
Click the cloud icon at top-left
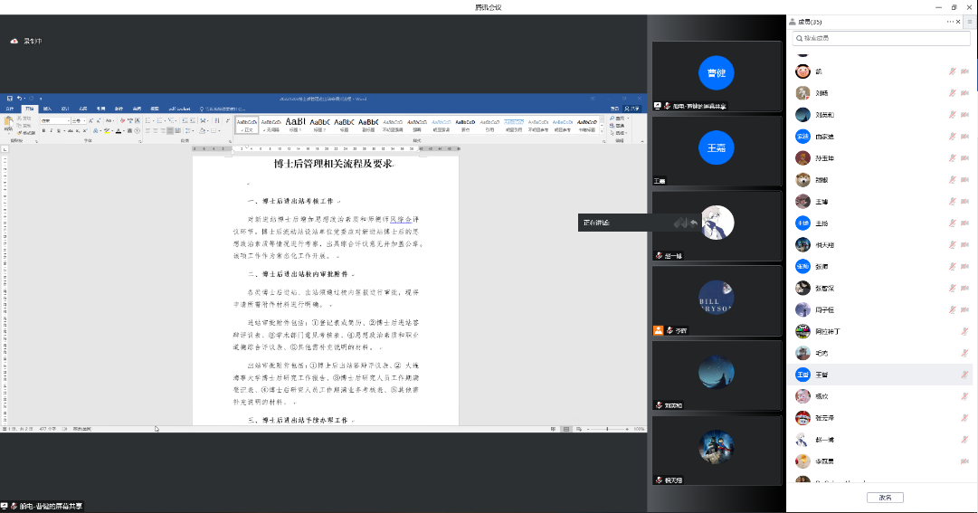pyautogui.click(x=14, y=42)
